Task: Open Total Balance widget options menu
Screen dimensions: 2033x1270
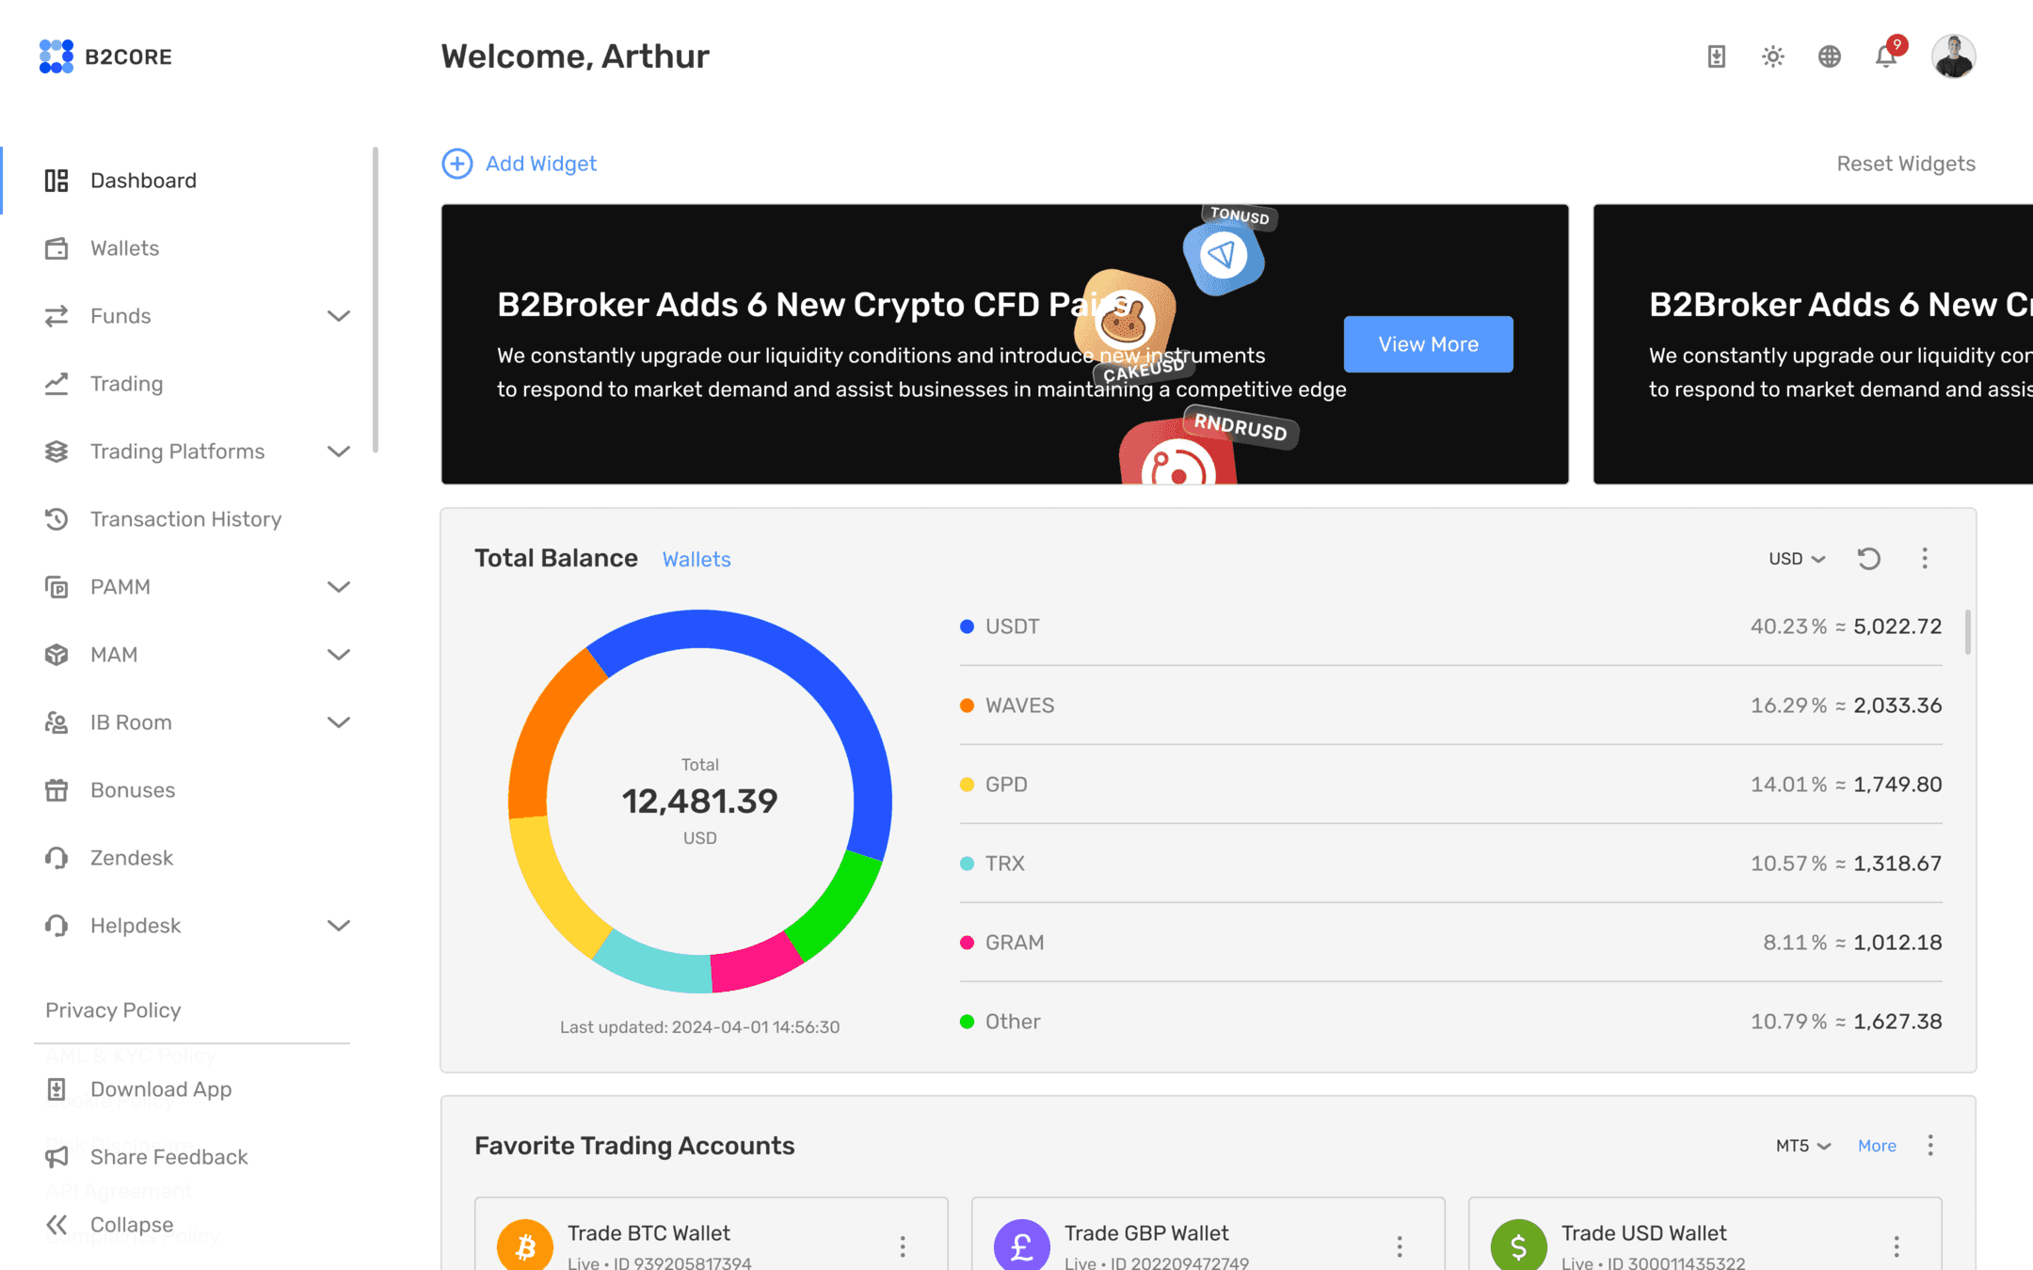Action: click(1925, 559)
